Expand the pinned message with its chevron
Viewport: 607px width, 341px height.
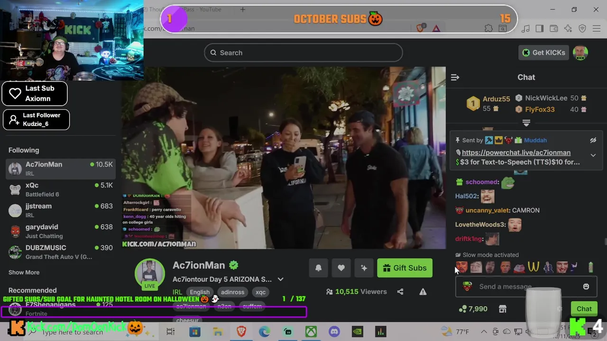593,155
